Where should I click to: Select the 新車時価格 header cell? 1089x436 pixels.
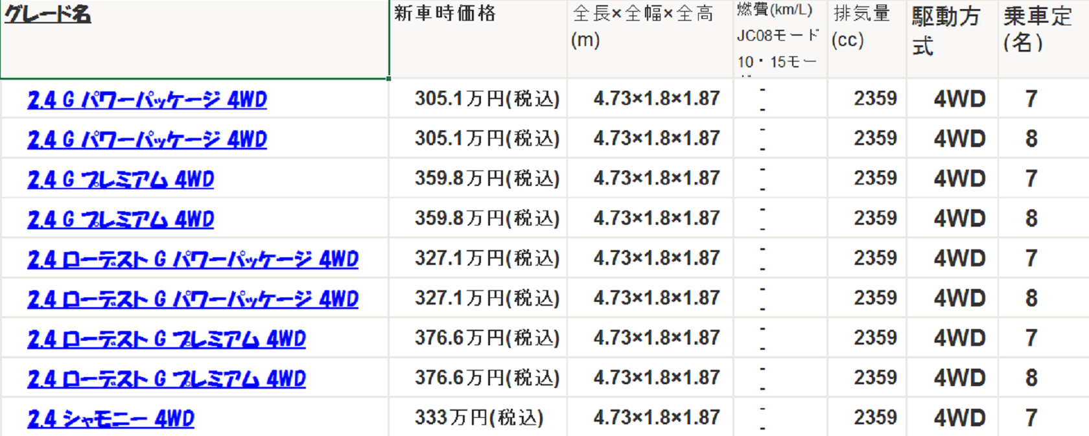pyautogui.click(x=478, y=39)
